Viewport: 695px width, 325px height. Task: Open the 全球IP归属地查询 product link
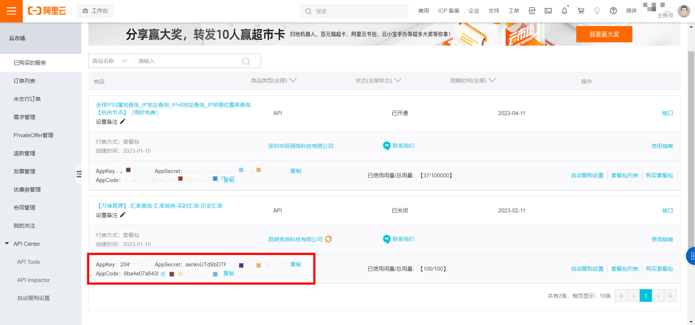point(173,109)
